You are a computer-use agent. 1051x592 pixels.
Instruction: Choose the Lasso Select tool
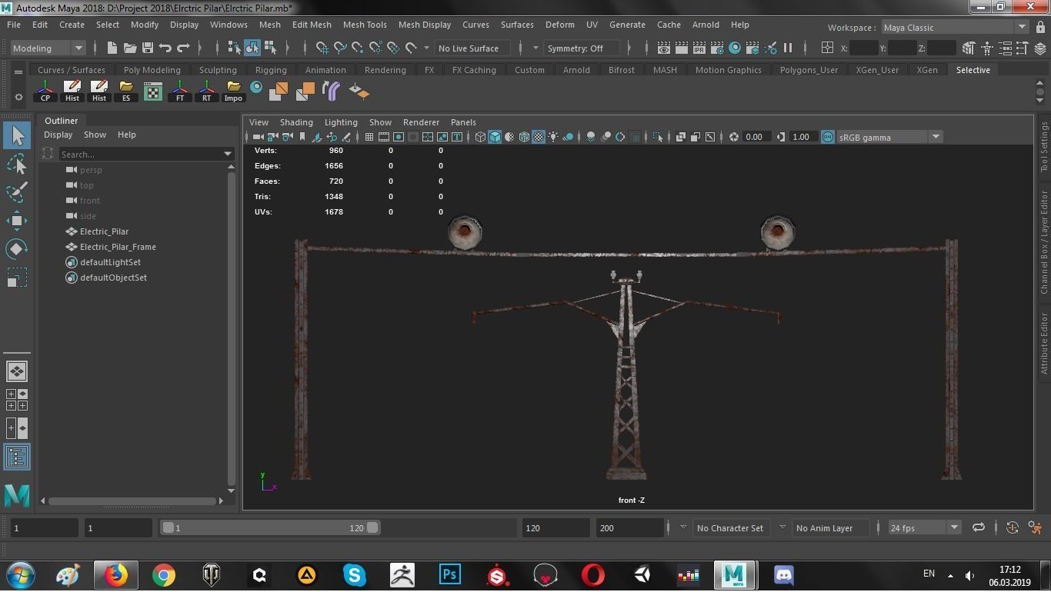coord(17,164)
